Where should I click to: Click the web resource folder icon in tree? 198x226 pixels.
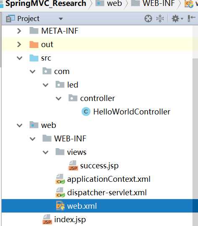tap(34, 125)
